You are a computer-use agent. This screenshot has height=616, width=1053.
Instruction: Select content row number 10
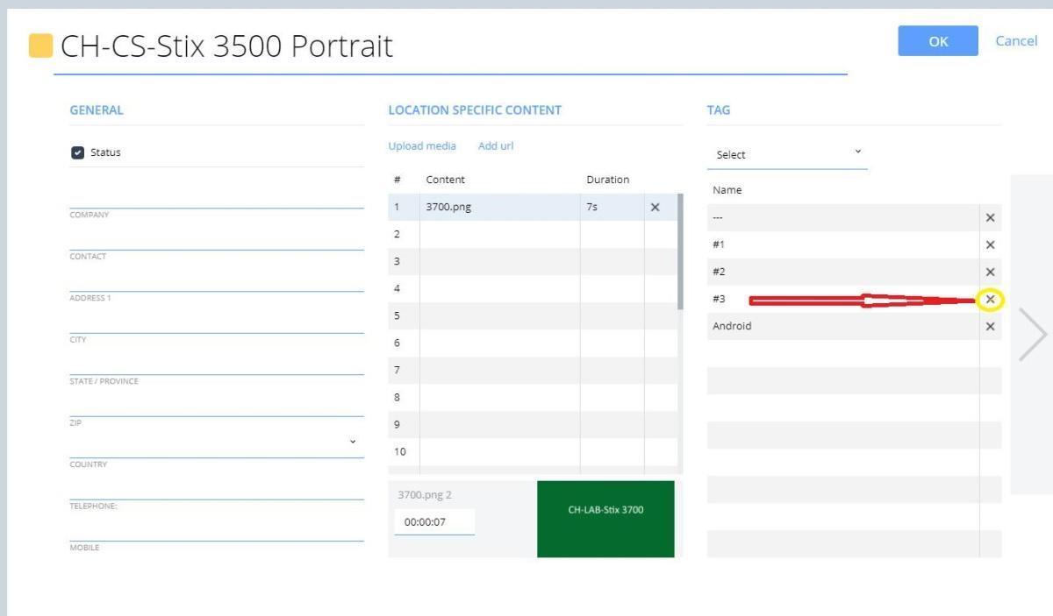pos(533,452)
